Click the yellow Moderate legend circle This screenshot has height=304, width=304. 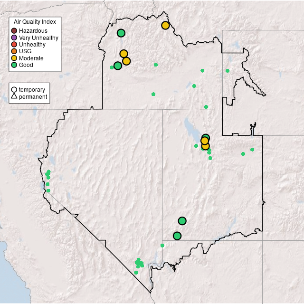pyautogui.click(x=14, y=58)
